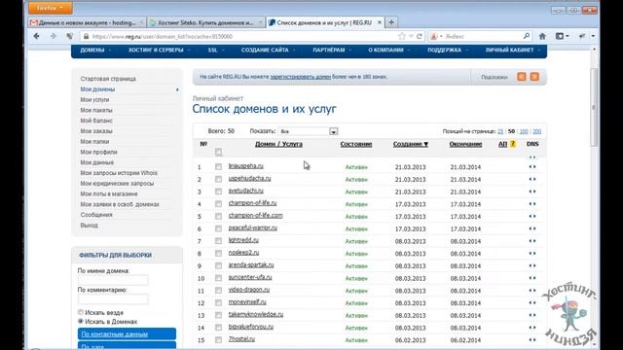This screenshot has height=350, width=623.
Task: Click the page vertical scrollbar
Action: click(x=594, y=107)
